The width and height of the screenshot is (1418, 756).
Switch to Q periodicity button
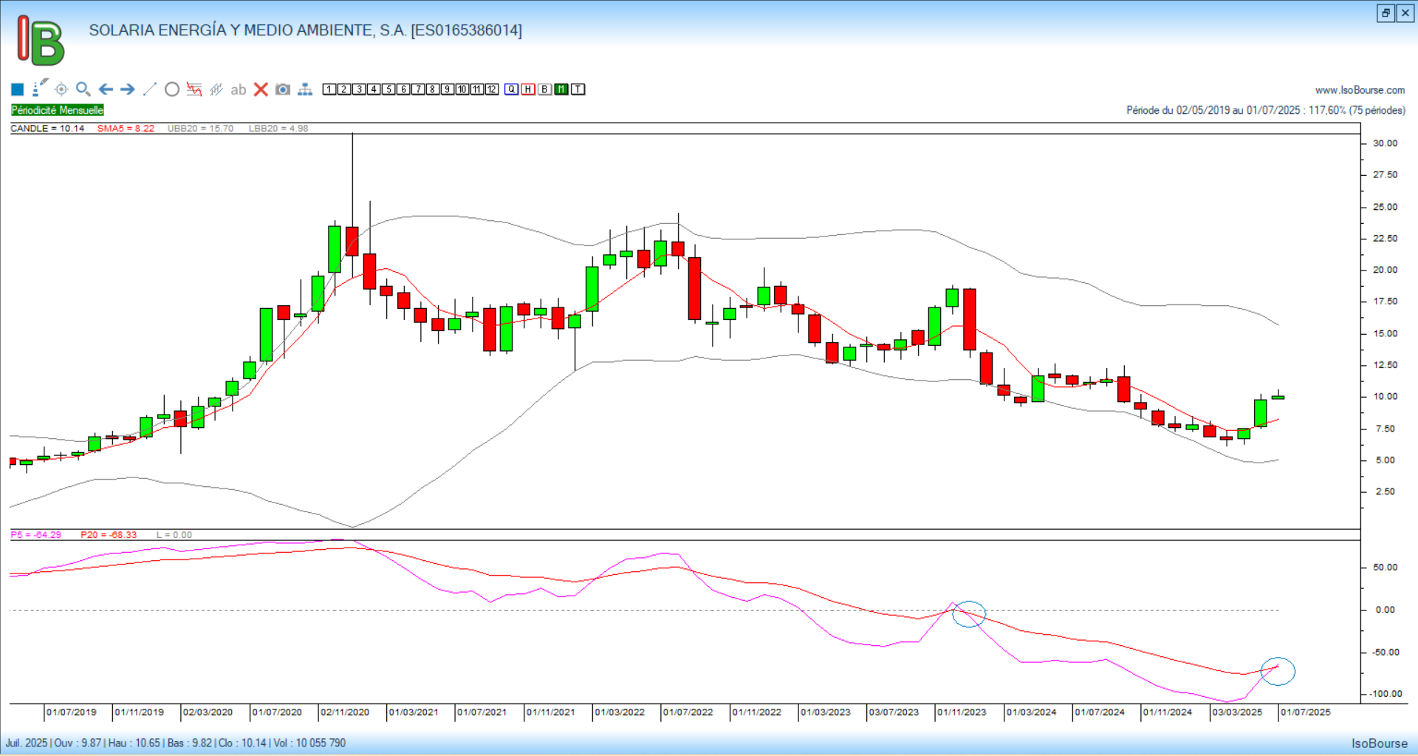pyautogui.click(x=512, y=89)
